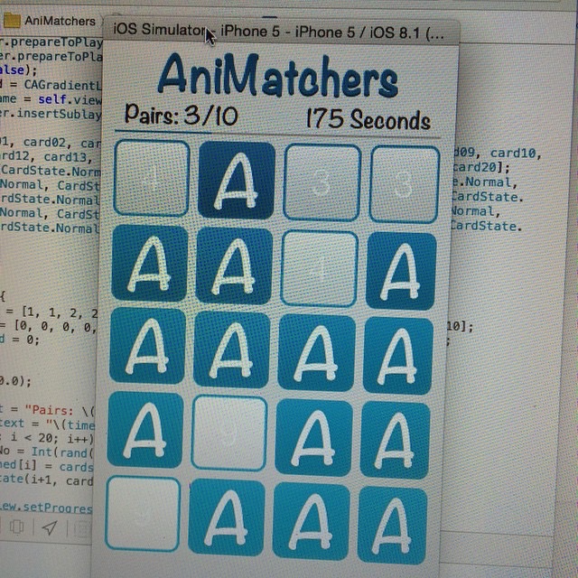Flip the first A card in the fourth row

145,430
